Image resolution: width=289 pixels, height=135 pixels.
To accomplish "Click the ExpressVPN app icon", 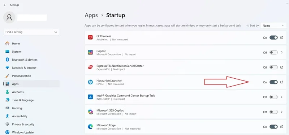I will (x=90, y=67).
